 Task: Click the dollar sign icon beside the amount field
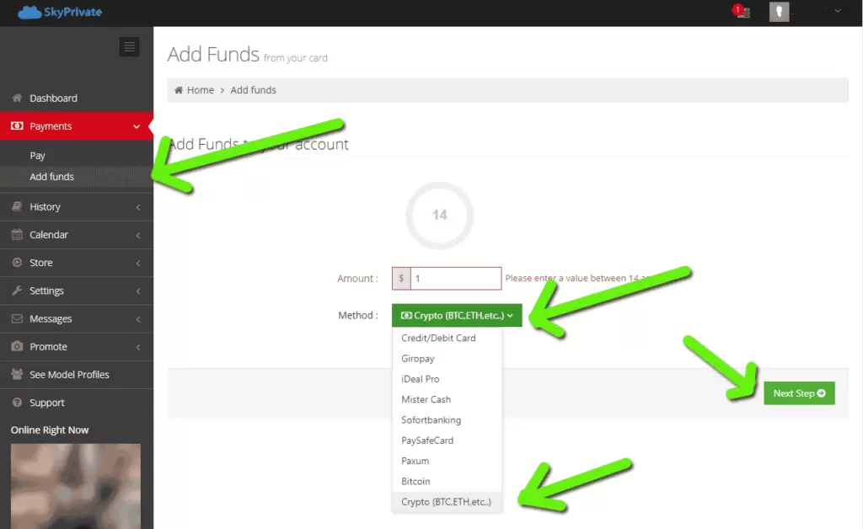(x=401, y=278)
